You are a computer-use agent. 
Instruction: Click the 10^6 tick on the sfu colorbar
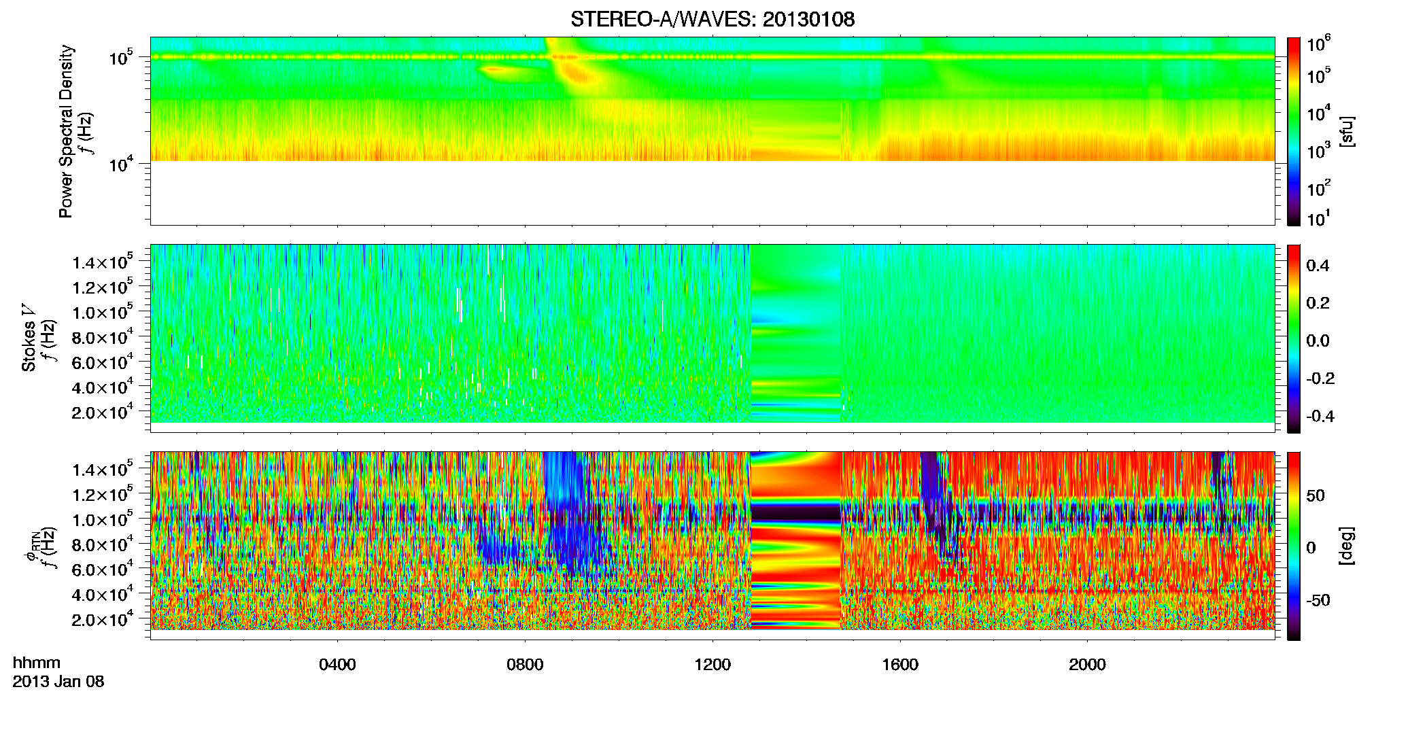(x=1319, y=45)
